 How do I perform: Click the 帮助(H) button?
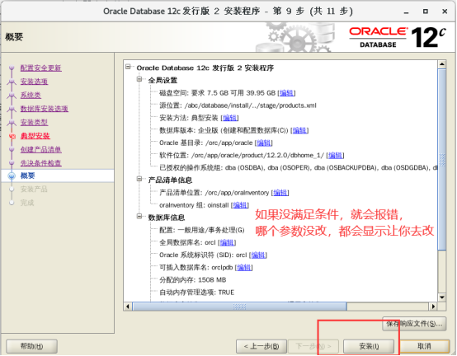(x=31, y=346)
